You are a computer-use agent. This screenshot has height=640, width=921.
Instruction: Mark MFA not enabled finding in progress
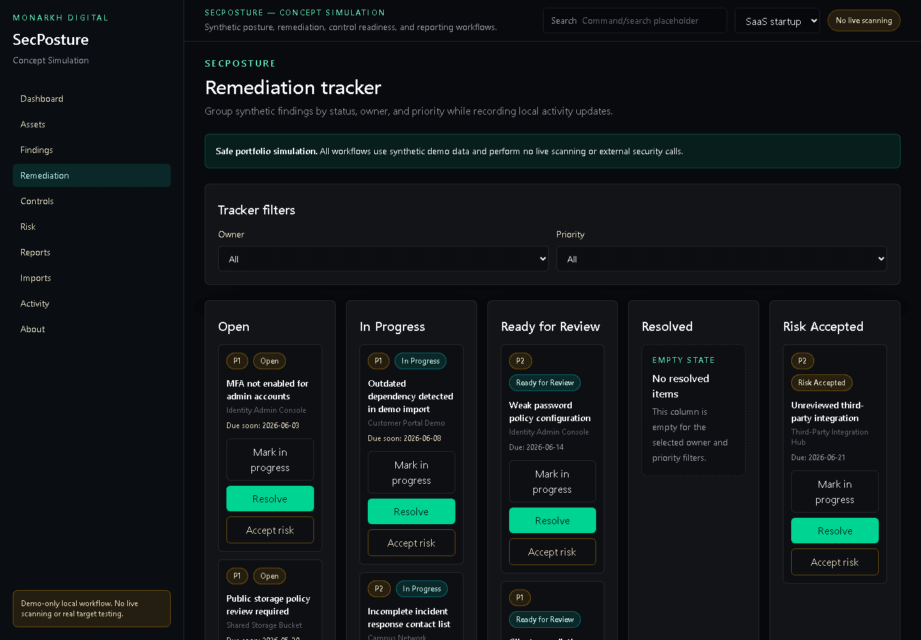[270, 460]
